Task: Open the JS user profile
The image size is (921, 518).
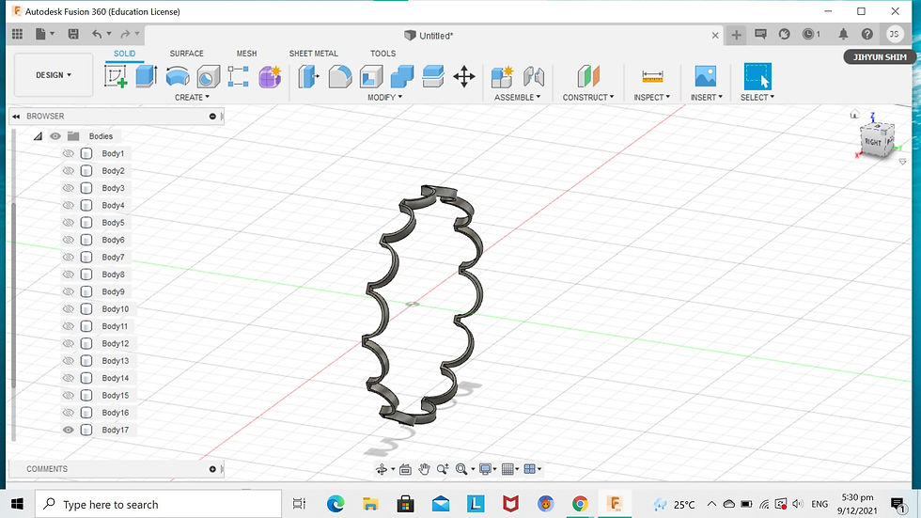Action: tap(894, 34)
